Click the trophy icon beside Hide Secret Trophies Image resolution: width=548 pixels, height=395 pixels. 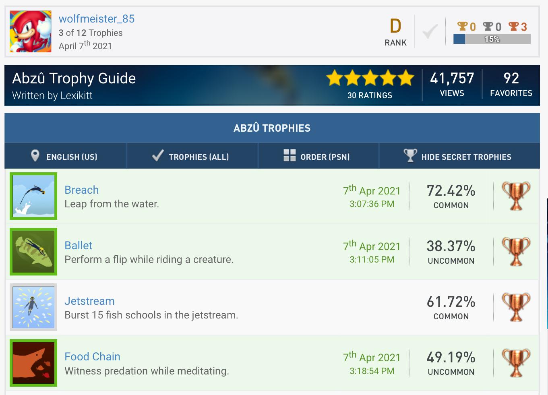pyautogui.click(x=410, y=155)
